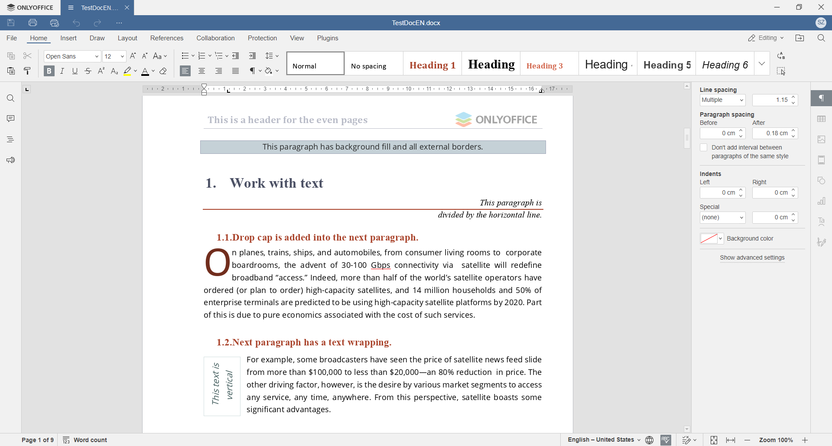Switch to the Layout tab
This screenshot has width=832, height=446.
click(x=127, y=38)
